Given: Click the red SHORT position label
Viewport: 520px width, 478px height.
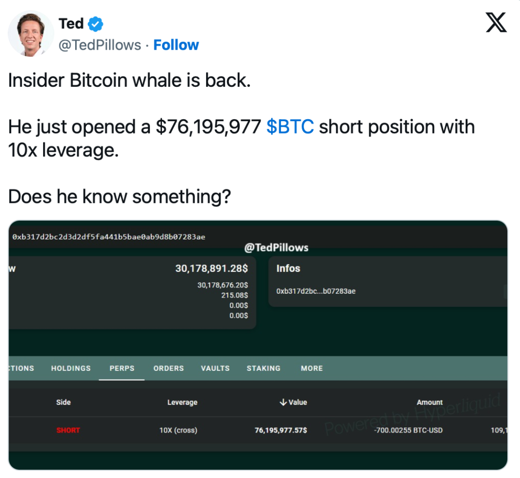Looking at the screenshot, I should pos(68,430).
